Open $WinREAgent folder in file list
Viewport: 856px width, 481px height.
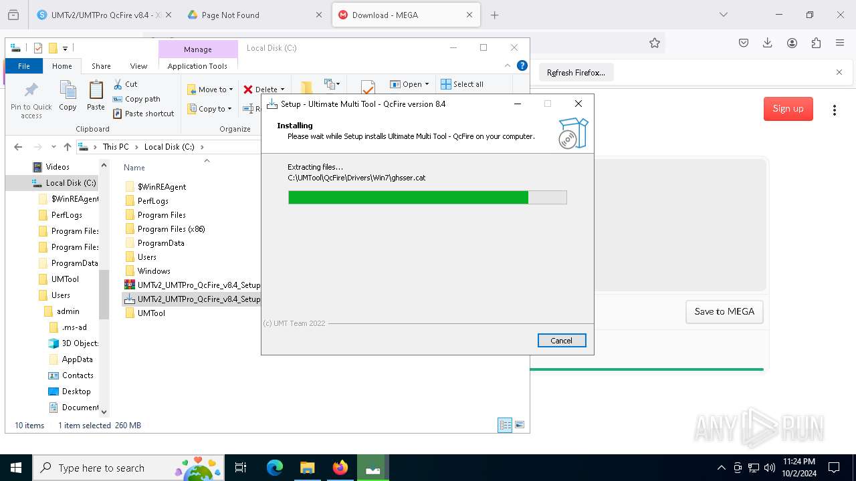(161, 187)
